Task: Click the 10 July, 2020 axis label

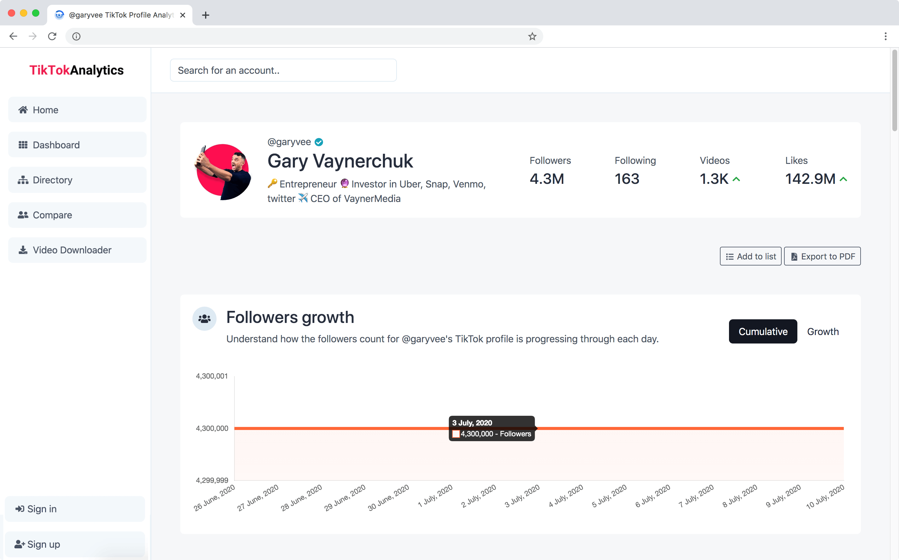Action: click(x=825, y=497)
